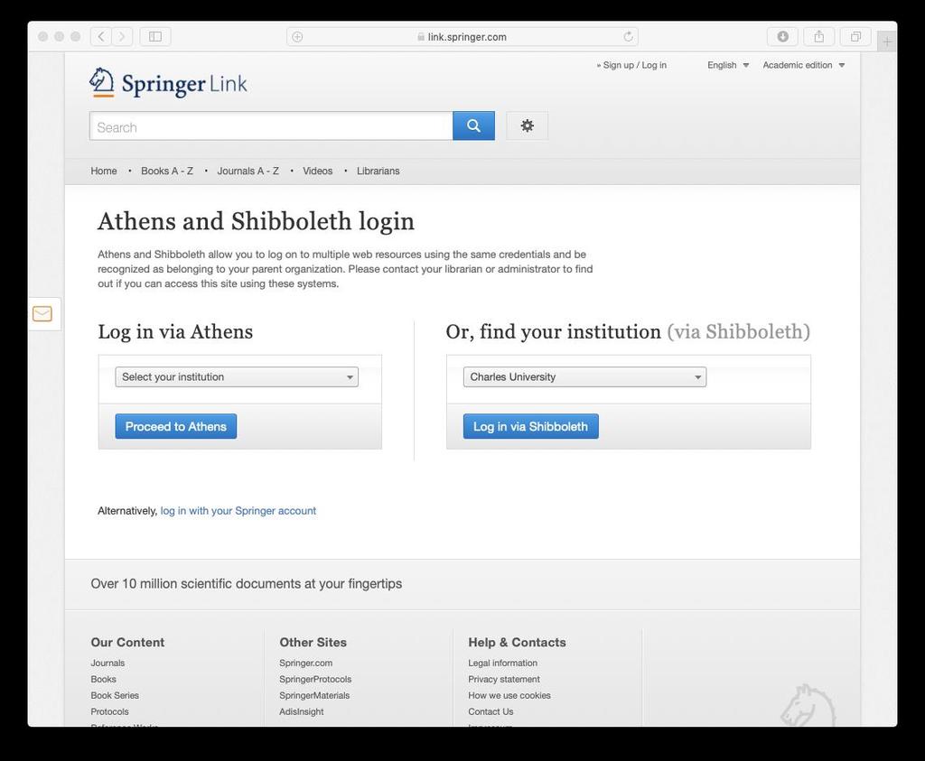Visit the SpringerProtocols footer link
This screenshot has height=761, width=925.
tap(315, 679)
